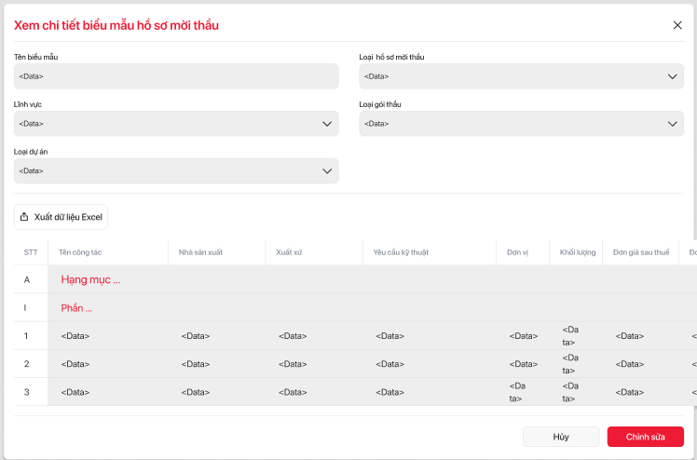Click the Tên biểu mẫu input field
Screen dimensions: 697x460
pyautogui.click(x=176, y=76)
